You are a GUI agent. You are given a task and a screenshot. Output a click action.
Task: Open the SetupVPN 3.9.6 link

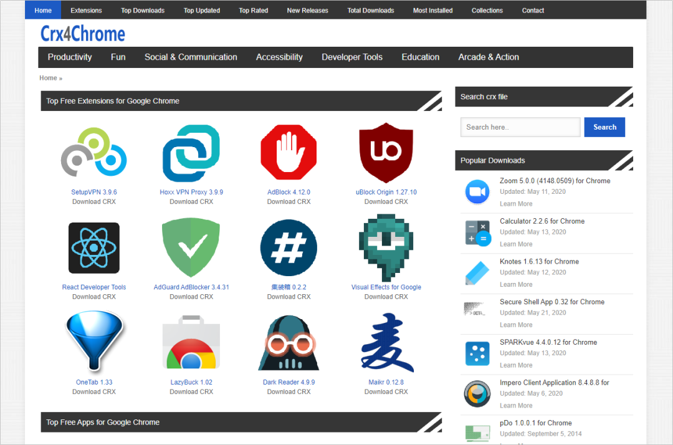94,192
